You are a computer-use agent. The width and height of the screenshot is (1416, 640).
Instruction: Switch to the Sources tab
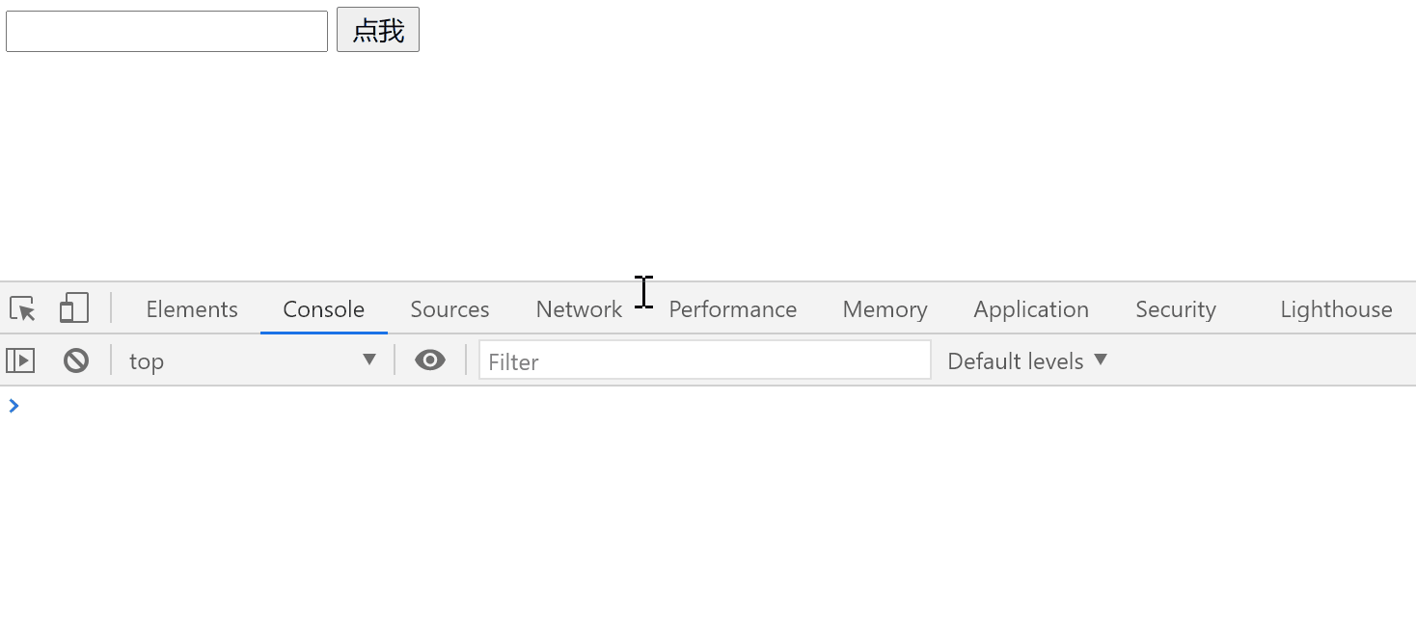coord(449,309)
